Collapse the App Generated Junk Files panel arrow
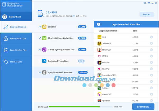 (99, 24)
